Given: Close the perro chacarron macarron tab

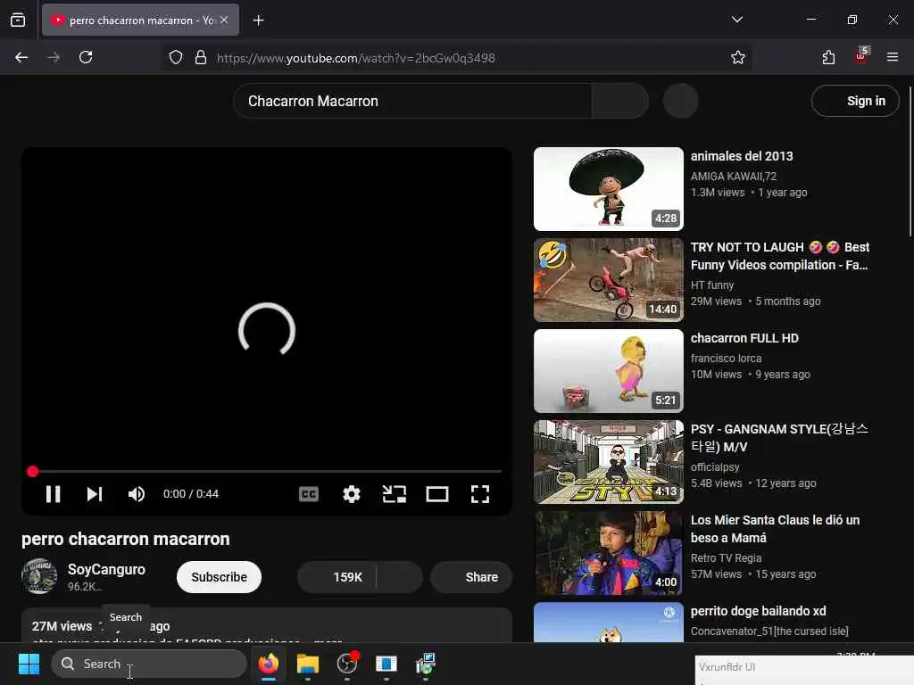Looking at the screenshot, I should coord(224,20).
